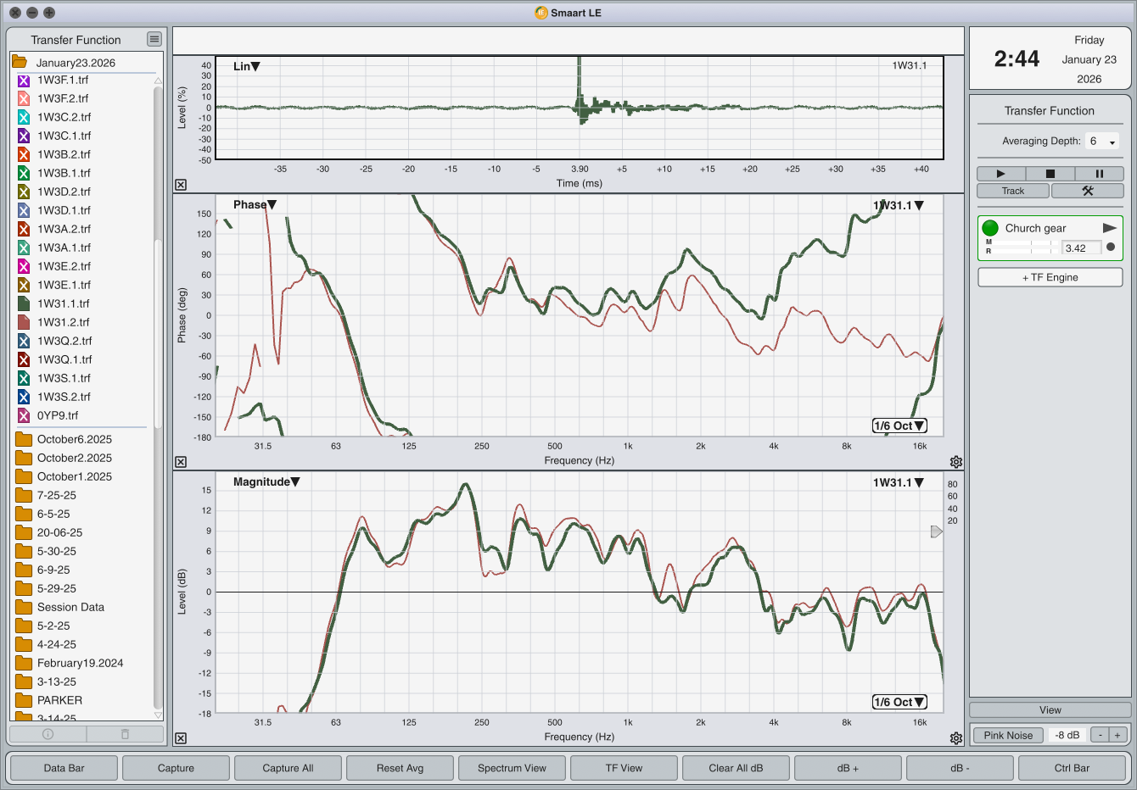Switch to Spectrum View
This screenshot has height=790, width=1137.
(512, 768)
